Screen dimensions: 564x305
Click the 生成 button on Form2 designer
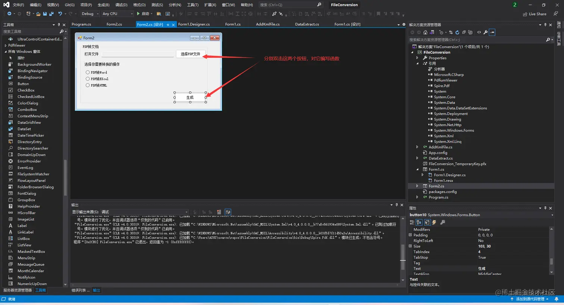190,98
